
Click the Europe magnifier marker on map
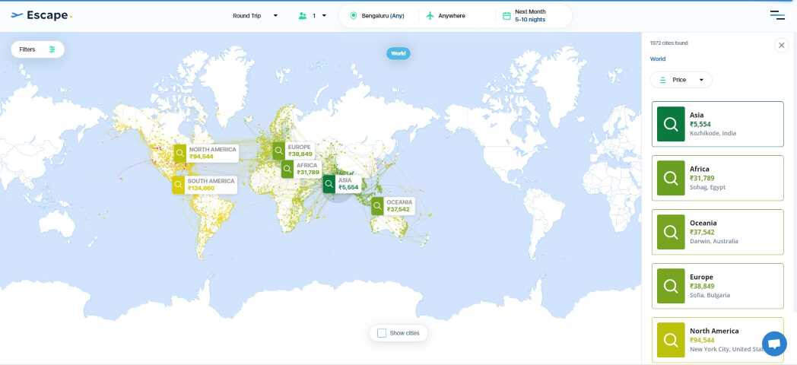tap(279, 151)
